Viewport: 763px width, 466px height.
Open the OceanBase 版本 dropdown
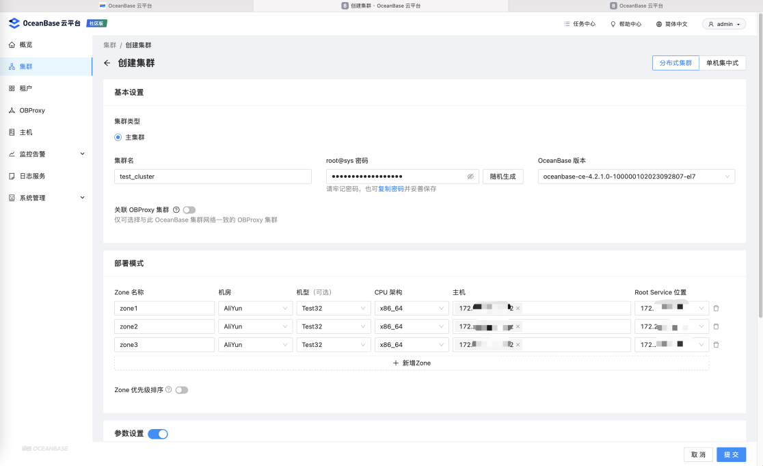click(x=636, y=177)
